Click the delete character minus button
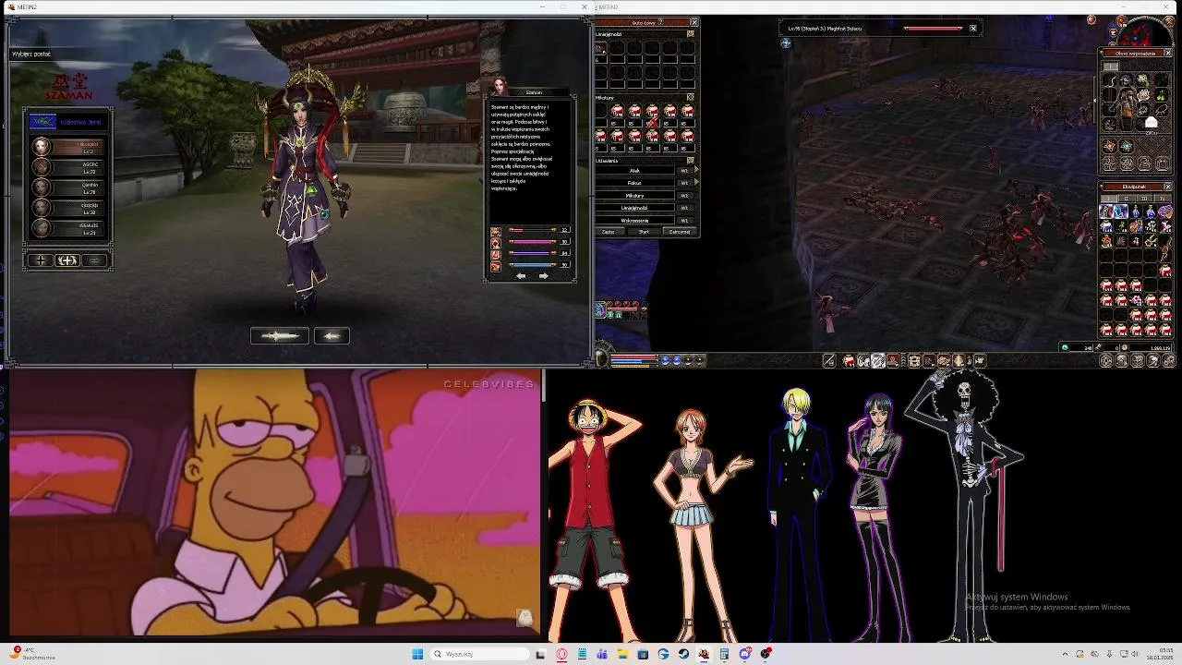 point(94,260)
